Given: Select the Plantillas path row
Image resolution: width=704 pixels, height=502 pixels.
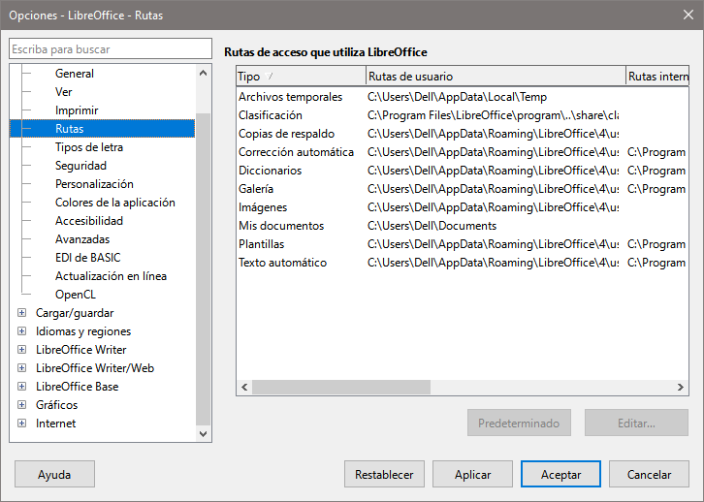Looking at the screenshot, I should [462, 244].
